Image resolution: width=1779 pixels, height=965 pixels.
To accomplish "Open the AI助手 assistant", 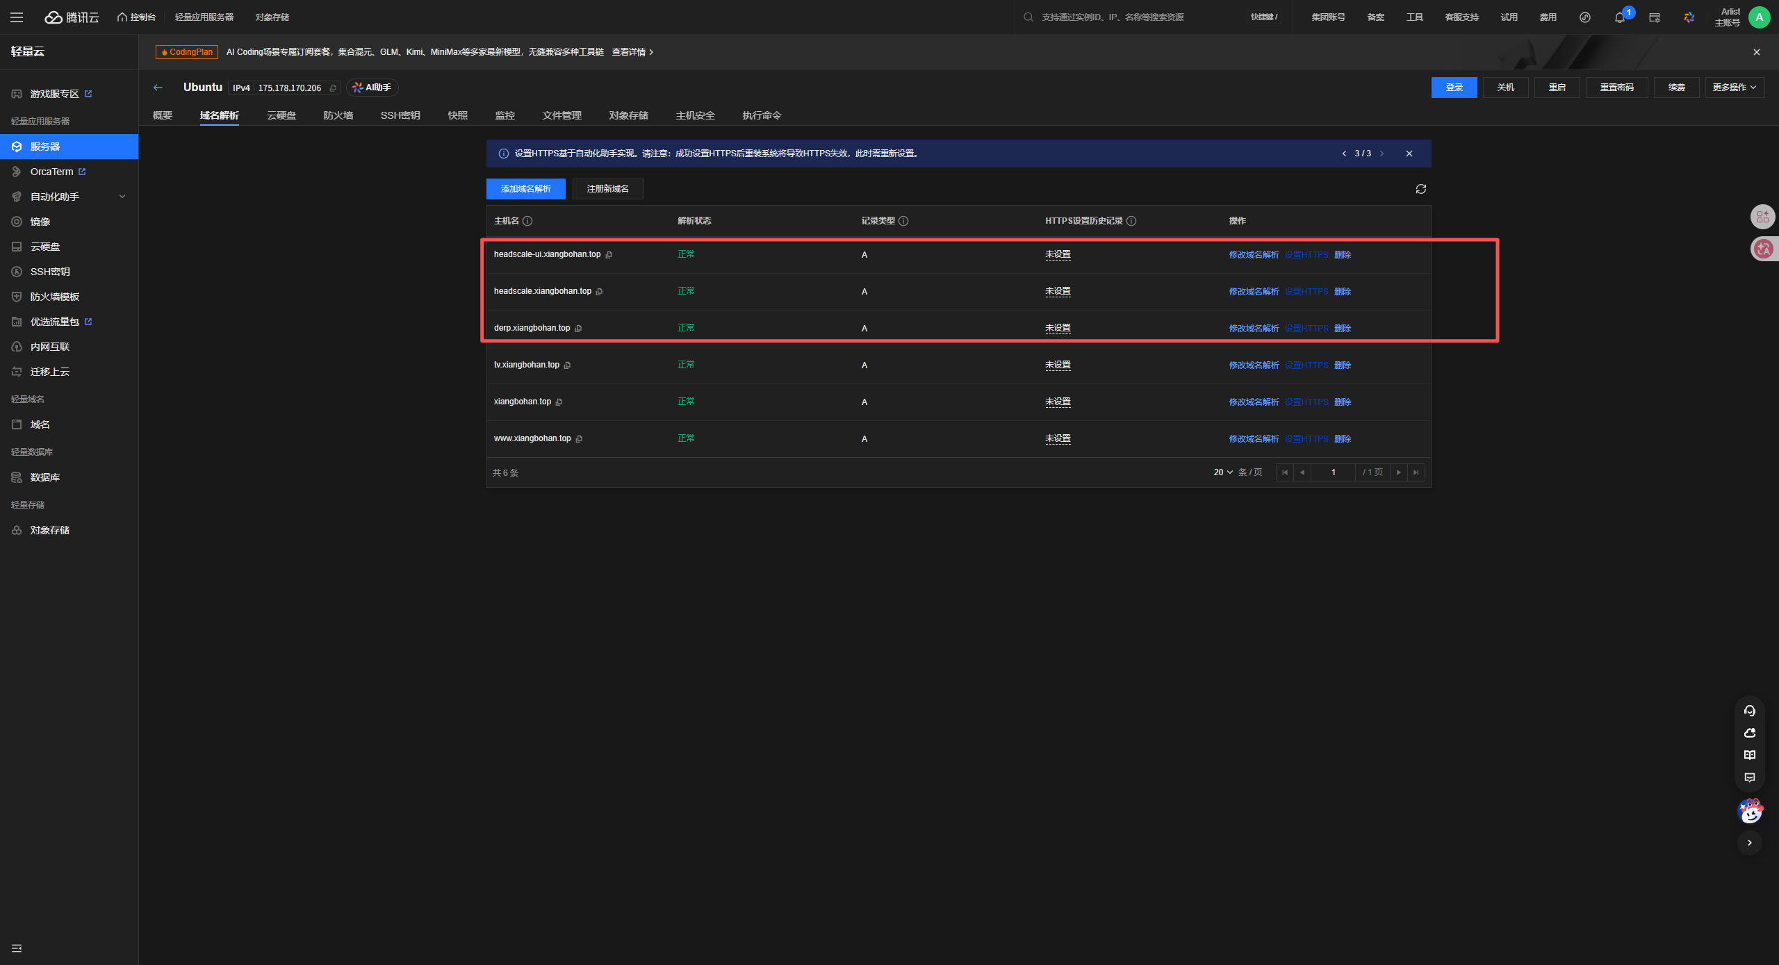I will pyautogui.click(x=372, y=88).
